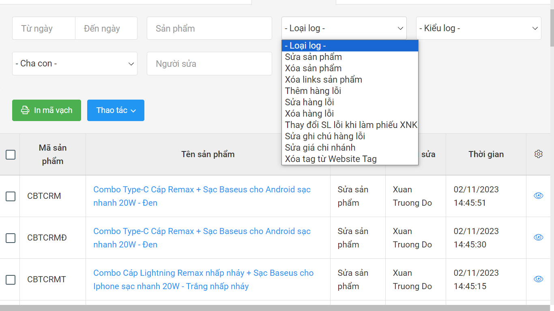The height and width of the screenshot is (311, 554).
Task: Check the checkbox next to CBTCRM
Action: click(10, 196)
